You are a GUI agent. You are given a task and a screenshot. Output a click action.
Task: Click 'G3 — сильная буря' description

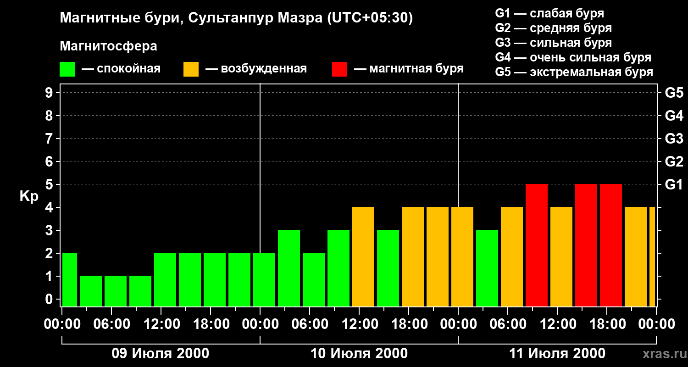click(x=554, y=43)
